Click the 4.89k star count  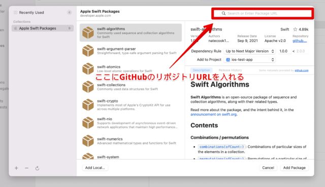304,29
